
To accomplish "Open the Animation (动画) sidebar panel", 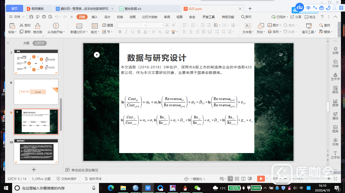I will pyautogui.click(x=335, y=50).
